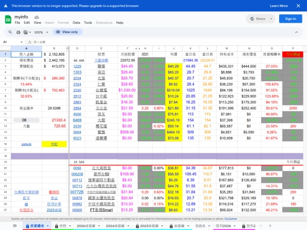The width and height of the screenshot is (307, 230).
Task: Open the Data menu
Action: 76,23
